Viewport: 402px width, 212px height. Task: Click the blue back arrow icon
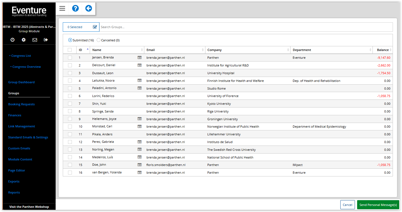coord(88,9)
